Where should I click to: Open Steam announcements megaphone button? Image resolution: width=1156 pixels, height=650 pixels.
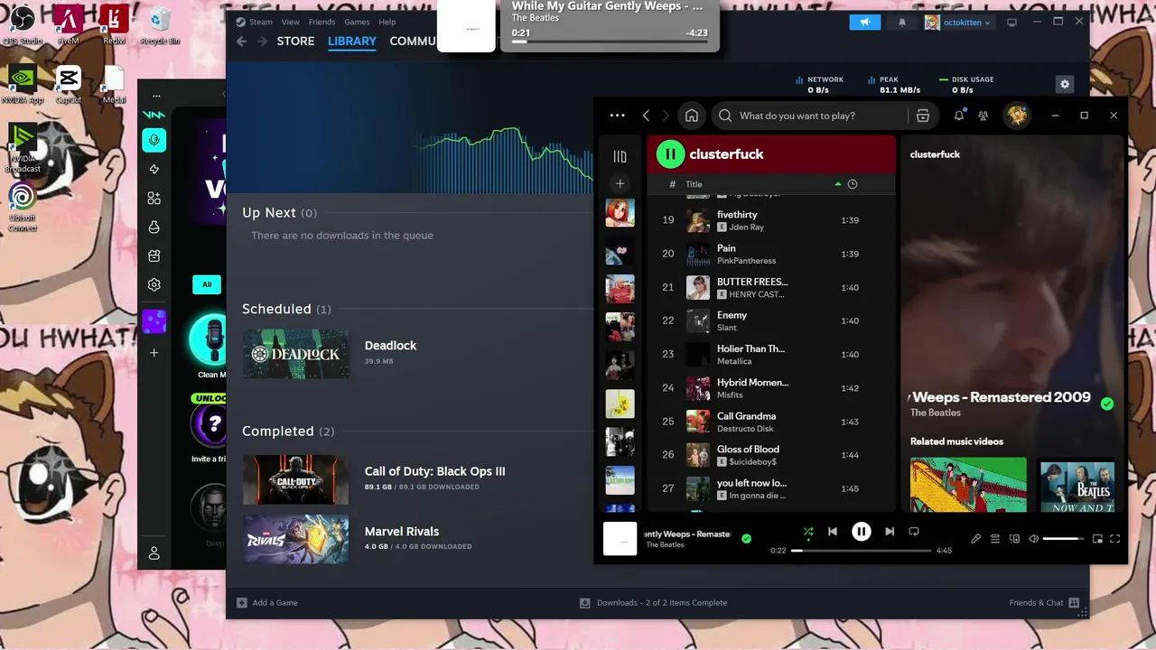[864, 22]
